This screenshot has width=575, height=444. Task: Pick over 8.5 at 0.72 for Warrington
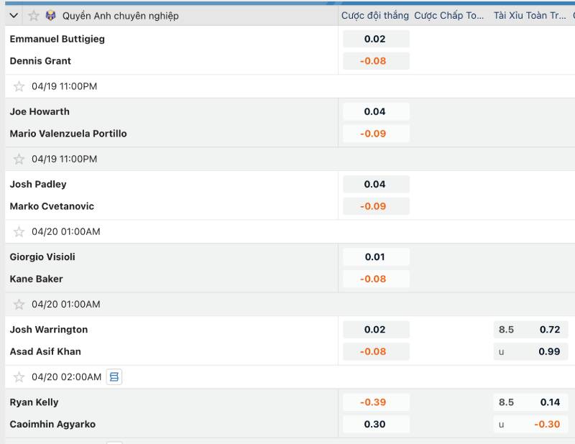pyautogui.click(x=530, y=329)
